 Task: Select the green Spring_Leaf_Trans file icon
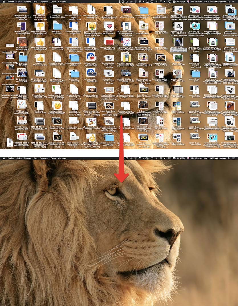click(x=56, y=90)
